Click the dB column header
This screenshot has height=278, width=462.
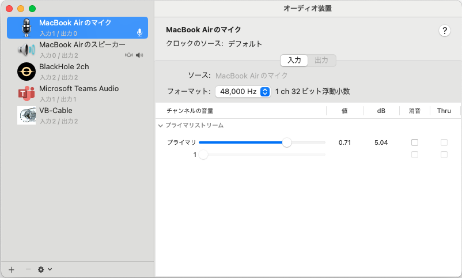(381, 111)
